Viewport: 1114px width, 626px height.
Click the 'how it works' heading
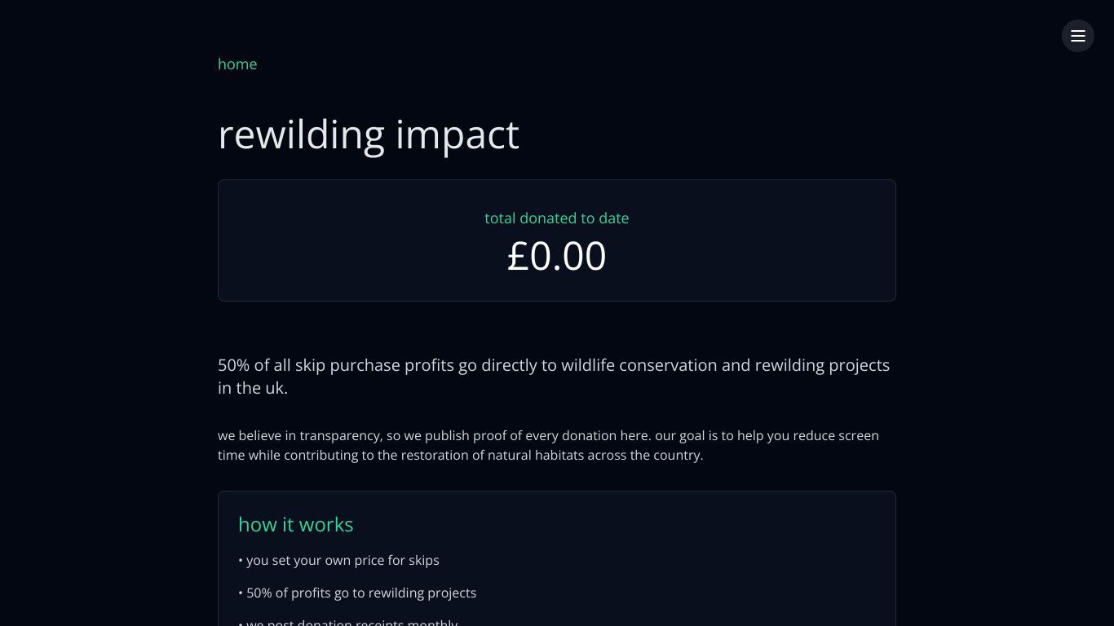pos(296,524)
